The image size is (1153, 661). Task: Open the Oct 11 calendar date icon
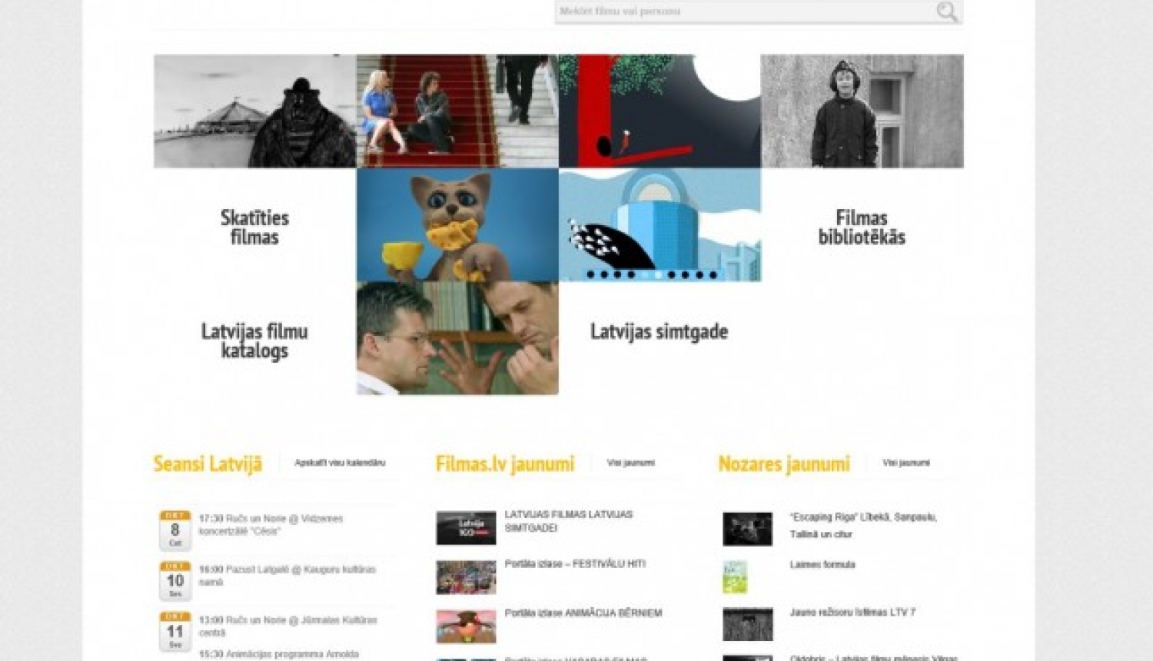click(x=175, y=631)
